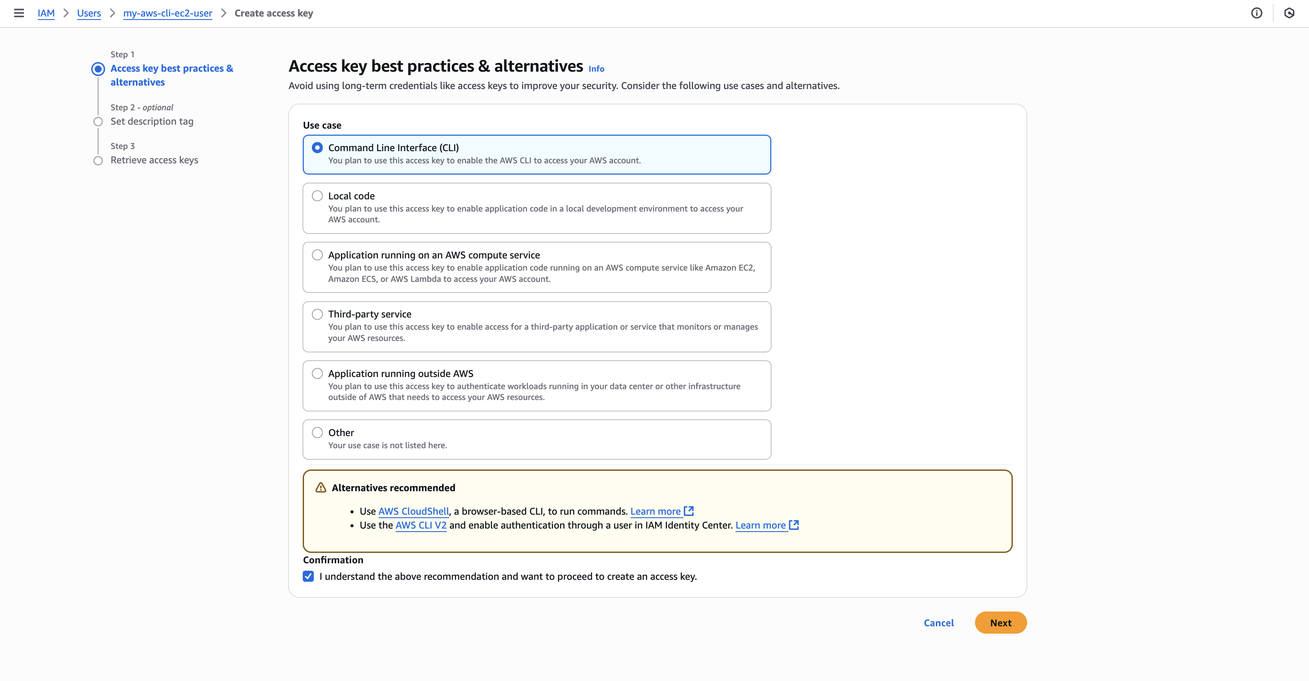Click the Use case label
The image size is (1309, 681).
(322, 125)
